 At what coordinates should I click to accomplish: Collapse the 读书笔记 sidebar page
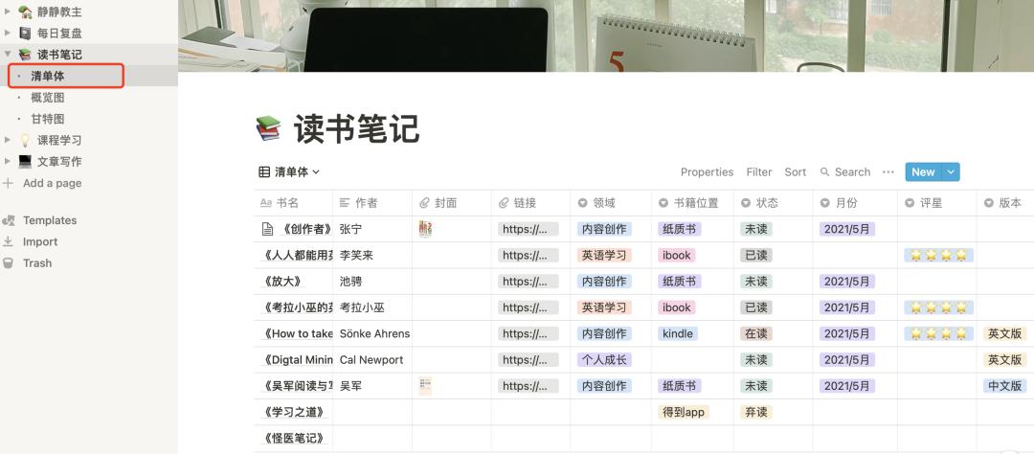8,54
